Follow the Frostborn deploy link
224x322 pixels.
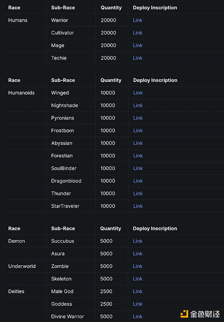point(138,131)
